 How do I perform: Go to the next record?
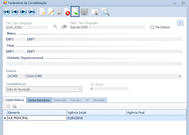(x=23, y=12)
